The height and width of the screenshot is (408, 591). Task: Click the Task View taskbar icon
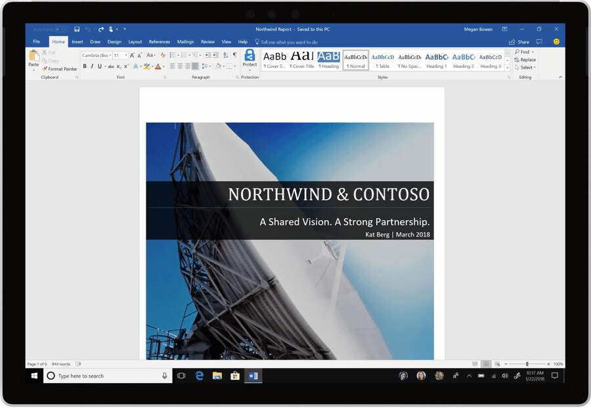[181, 376]
